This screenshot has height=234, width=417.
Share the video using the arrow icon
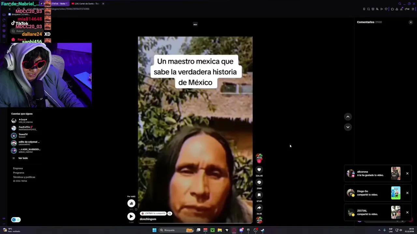pos(259,208)
